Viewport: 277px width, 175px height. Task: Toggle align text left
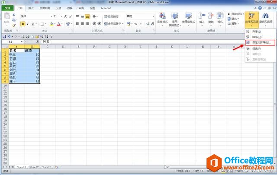77,24
